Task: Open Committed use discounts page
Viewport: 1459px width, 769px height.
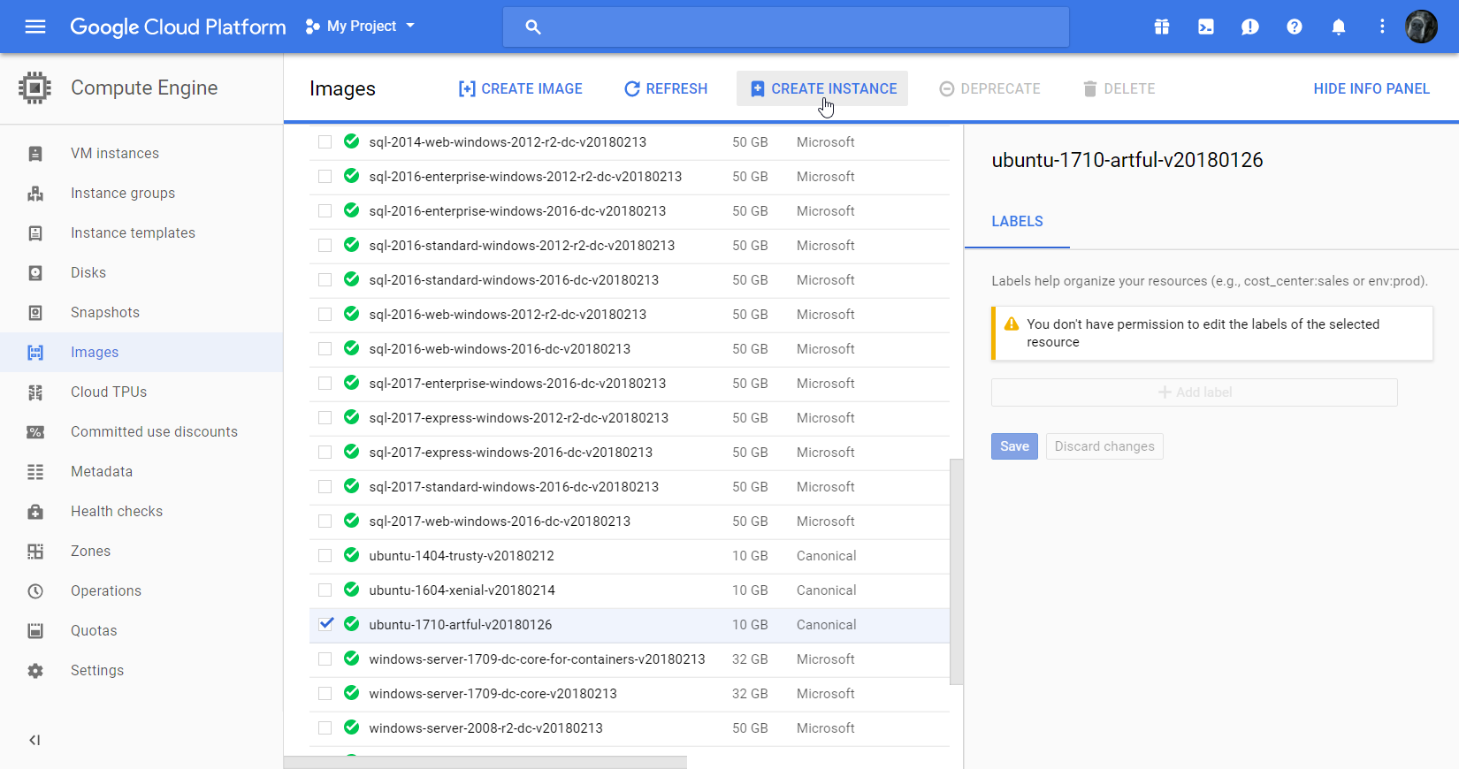Action: (154, 432)
